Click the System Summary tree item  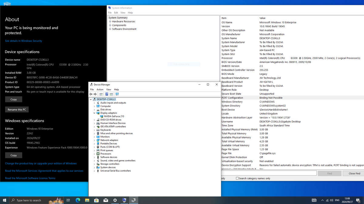(x=118, y=18)
